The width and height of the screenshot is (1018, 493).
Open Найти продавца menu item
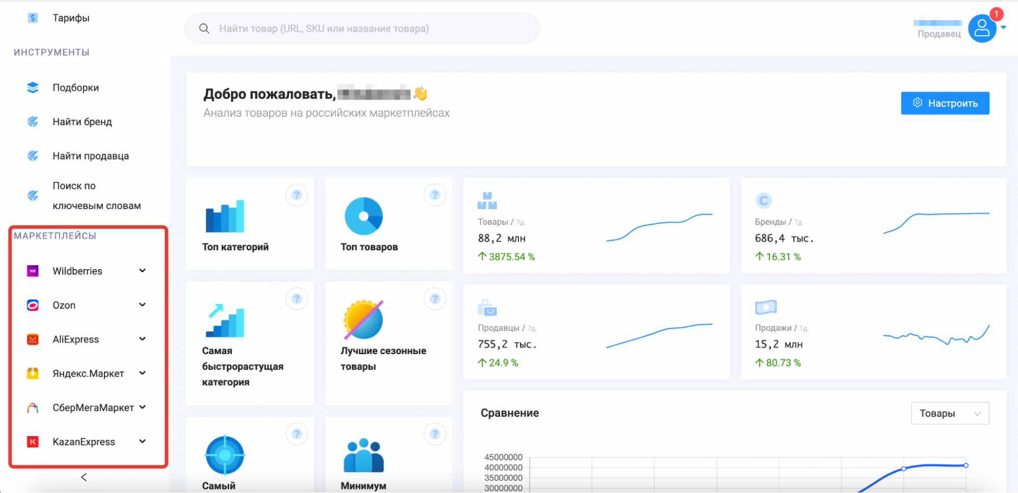91,156
